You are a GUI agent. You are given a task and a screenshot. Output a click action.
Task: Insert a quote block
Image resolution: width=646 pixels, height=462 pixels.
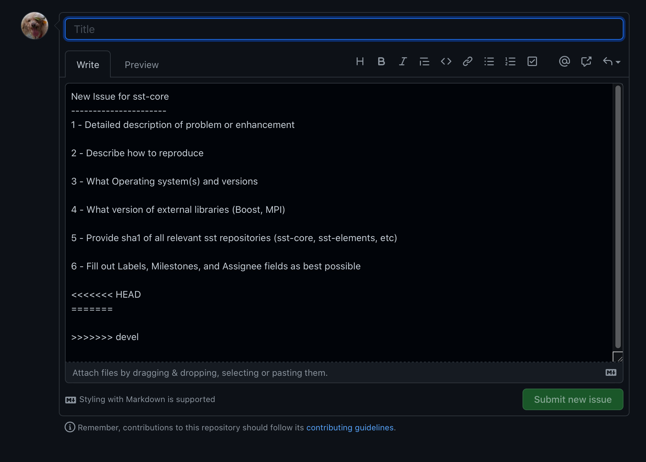point(424,61)
